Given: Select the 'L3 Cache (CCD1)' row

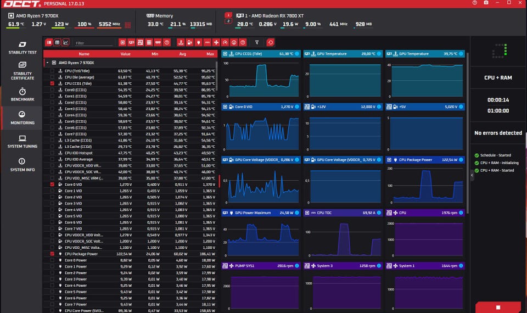Looking at the screenshot, I should tap(131, 140).
